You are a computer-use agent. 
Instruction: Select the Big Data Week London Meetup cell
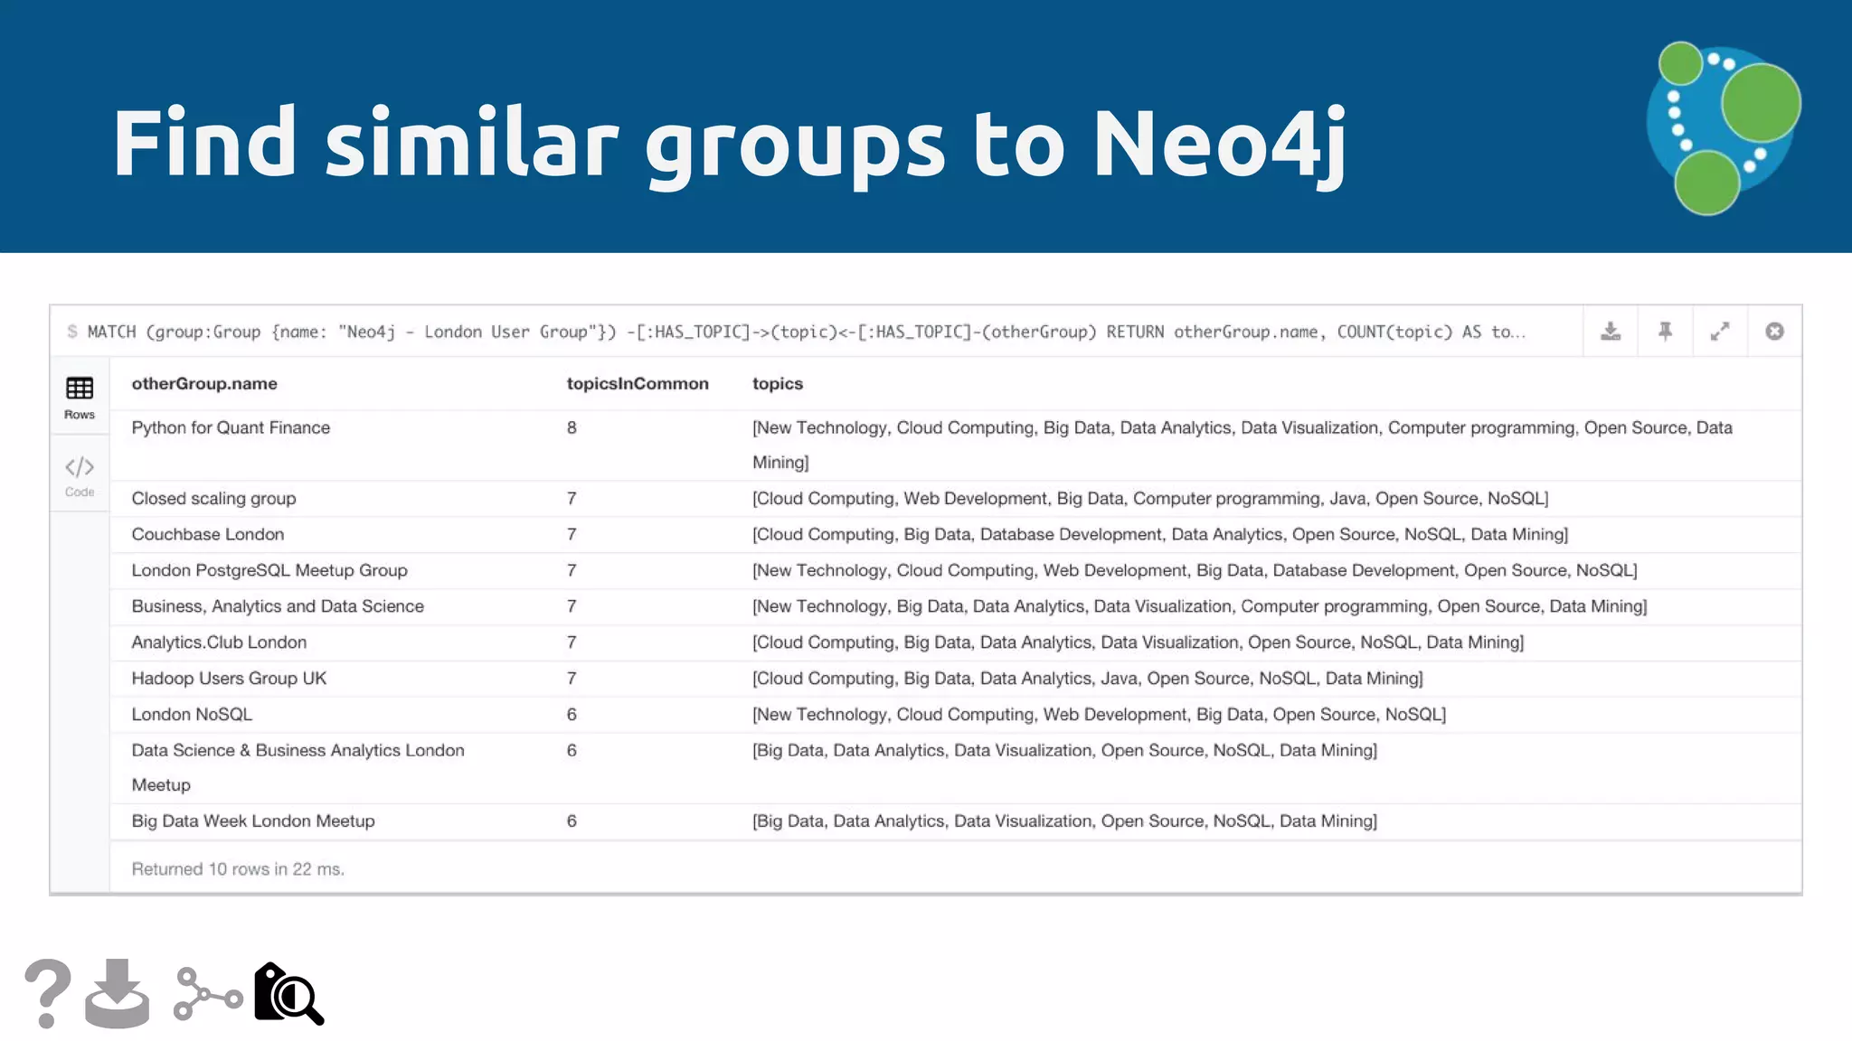tap(253, 821)
